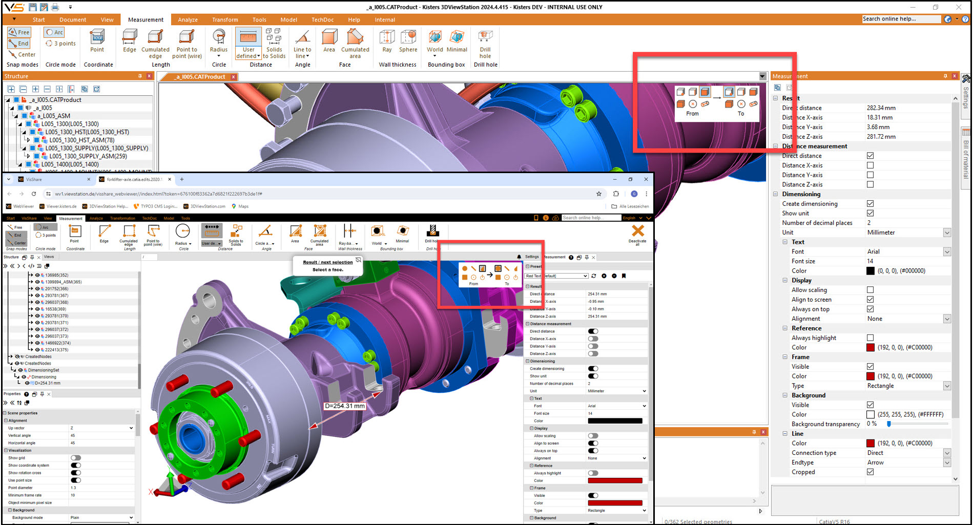Viewport: 973px width, 525px height.
Task: Click the Result / next selection link
Action: click(x=327, y=262)
